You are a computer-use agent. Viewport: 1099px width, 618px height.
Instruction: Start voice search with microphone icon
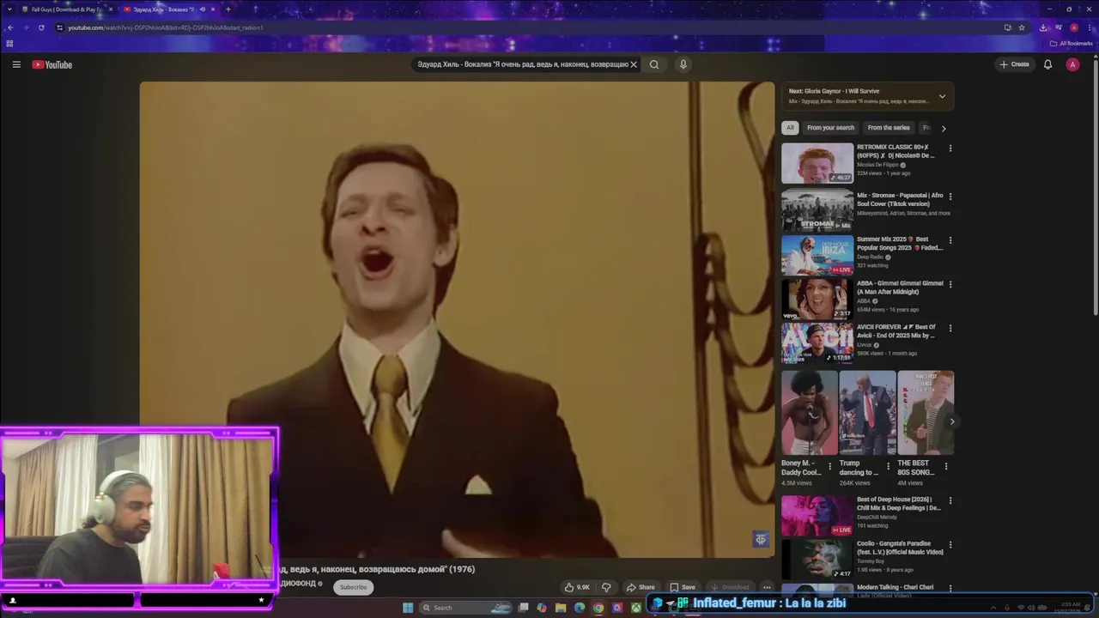click(683, 64)
